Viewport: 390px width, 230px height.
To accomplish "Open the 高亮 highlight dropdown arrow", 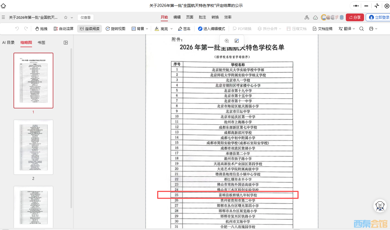I will [x=172, y=29].
